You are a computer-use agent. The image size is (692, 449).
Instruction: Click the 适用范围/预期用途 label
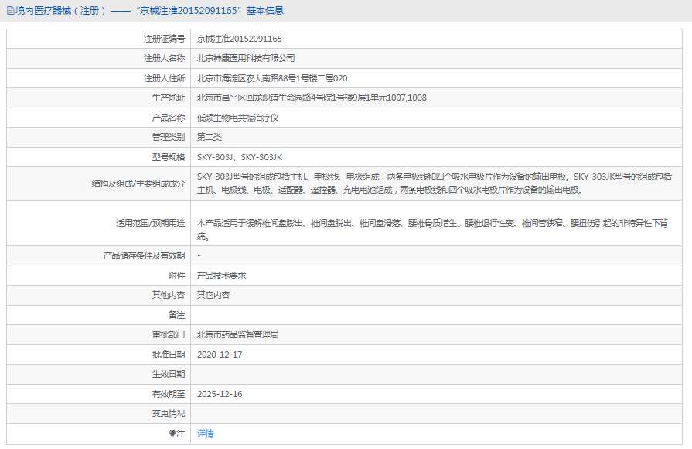(x=151, y=223)
